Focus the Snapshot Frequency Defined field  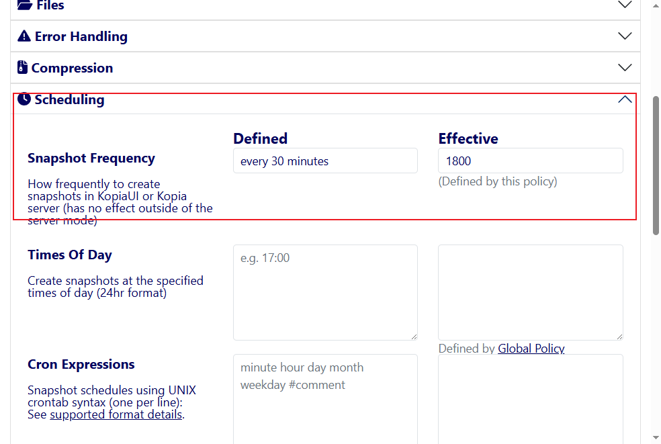[325, 161]
